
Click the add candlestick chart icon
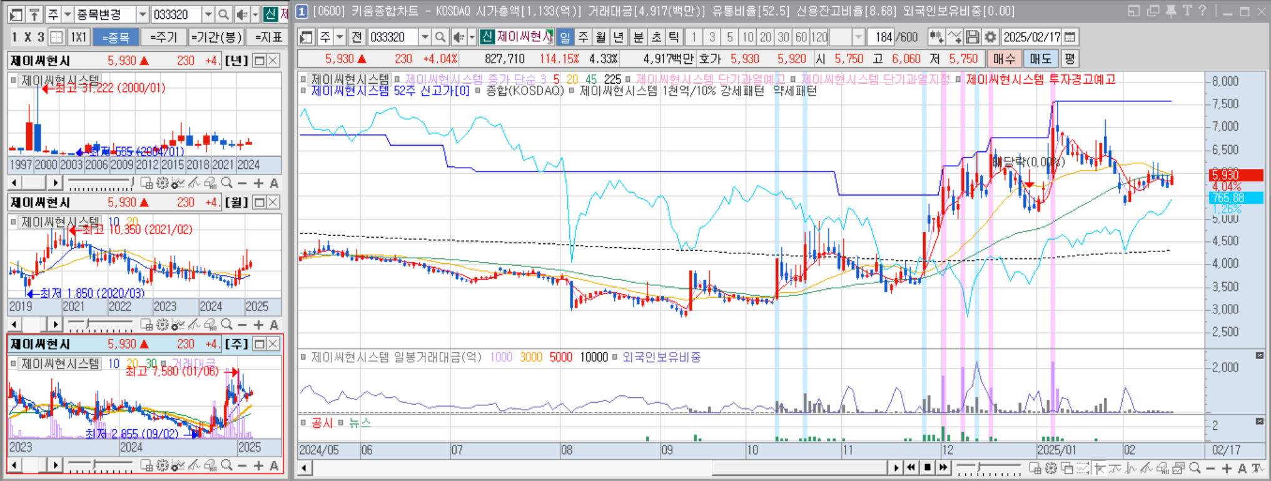936,37
